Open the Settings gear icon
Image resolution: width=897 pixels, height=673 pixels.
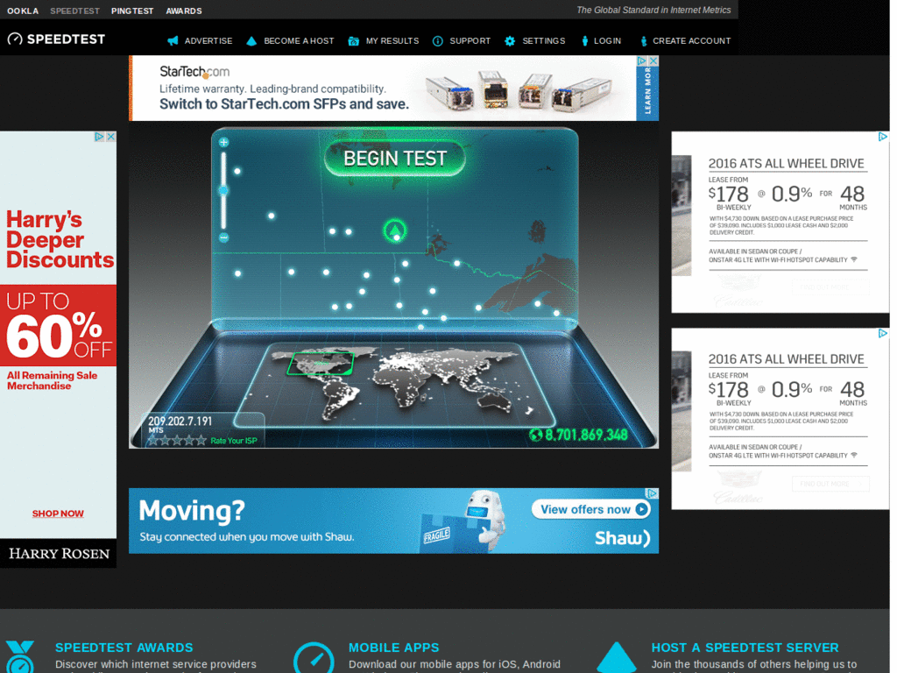[508, 39]
